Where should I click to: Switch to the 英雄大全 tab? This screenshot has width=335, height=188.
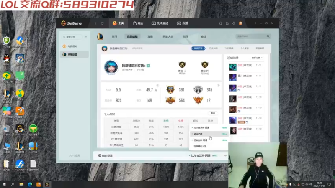168,36
